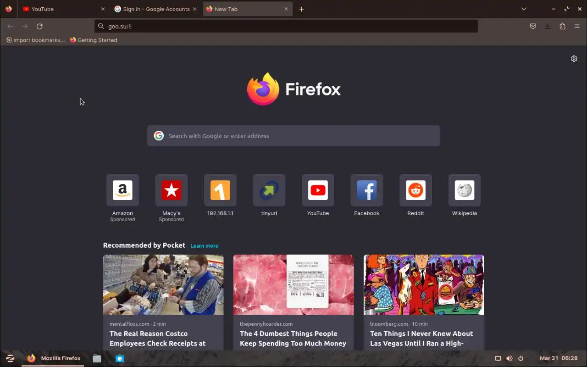Go forward using the forward arrow
Viewport: 587px width, 367px height.
25,26
